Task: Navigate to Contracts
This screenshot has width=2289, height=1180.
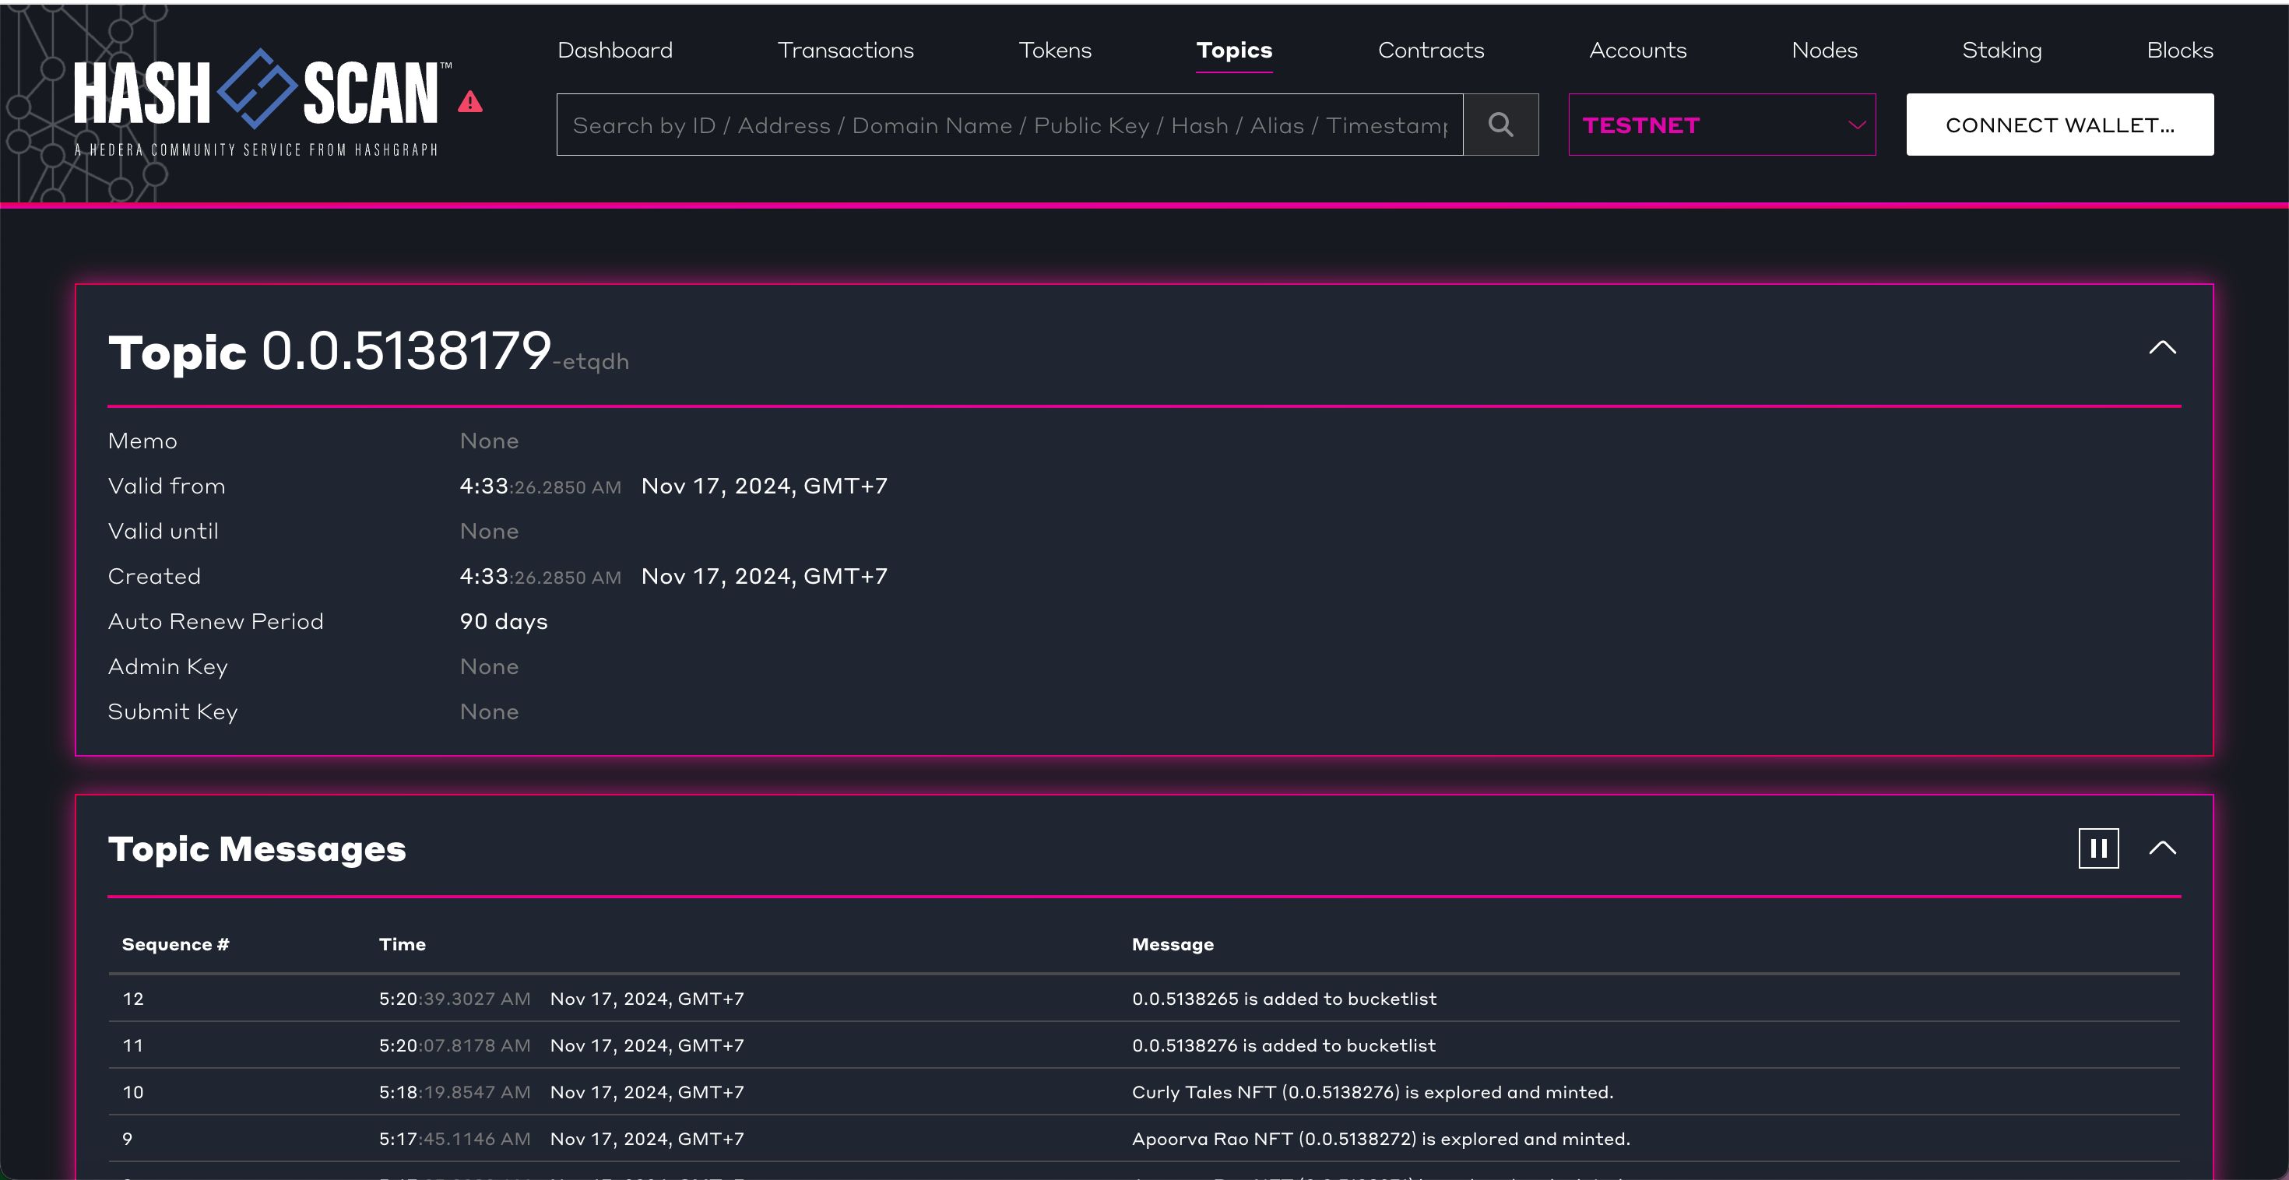Action: coord(1431,51)
